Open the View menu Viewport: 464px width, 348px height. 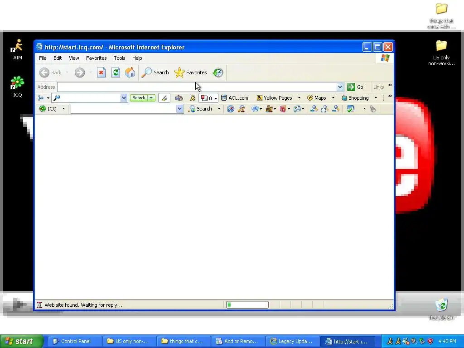[x=74, y=58]
